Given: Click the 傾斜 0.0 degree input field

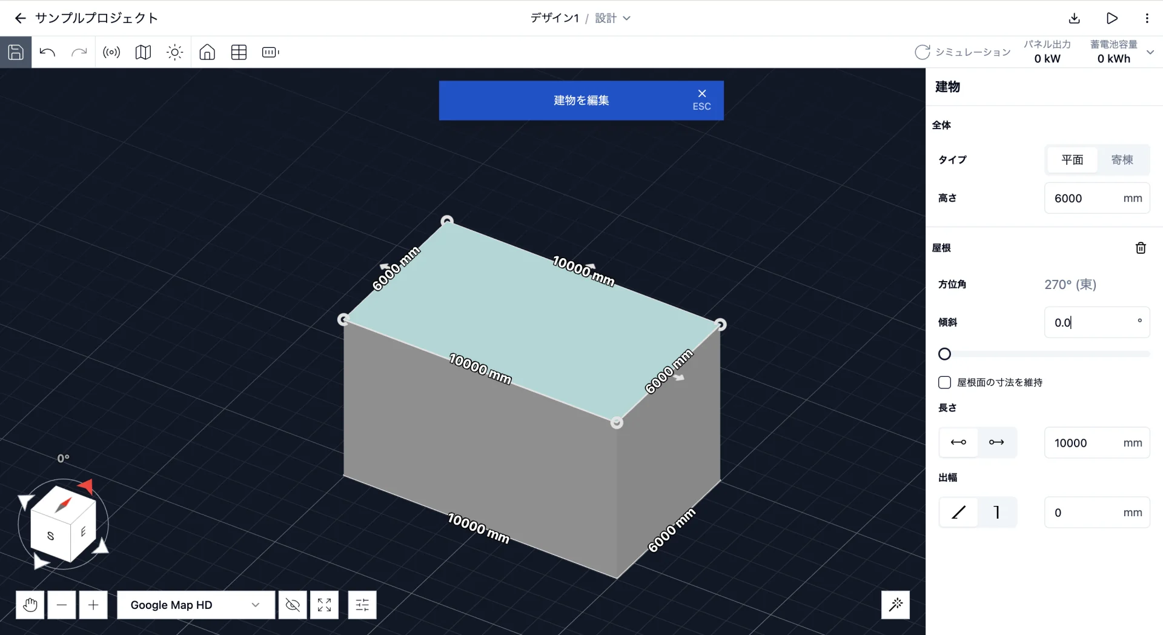Looking at the screenshot, I should [x=1097, y=322].
